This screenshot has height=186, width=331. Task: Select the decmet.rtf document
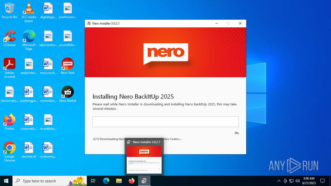pos(29,150)
